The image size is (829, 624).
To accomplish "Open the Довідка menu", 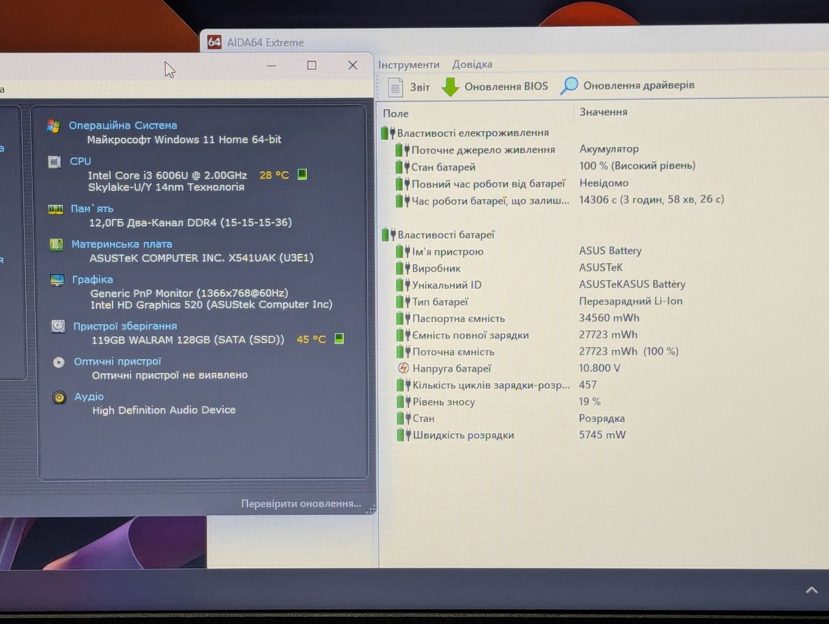I will tap(472, 64).
